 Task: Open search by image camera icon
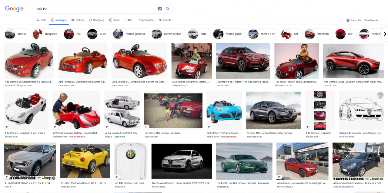[159, 9]
